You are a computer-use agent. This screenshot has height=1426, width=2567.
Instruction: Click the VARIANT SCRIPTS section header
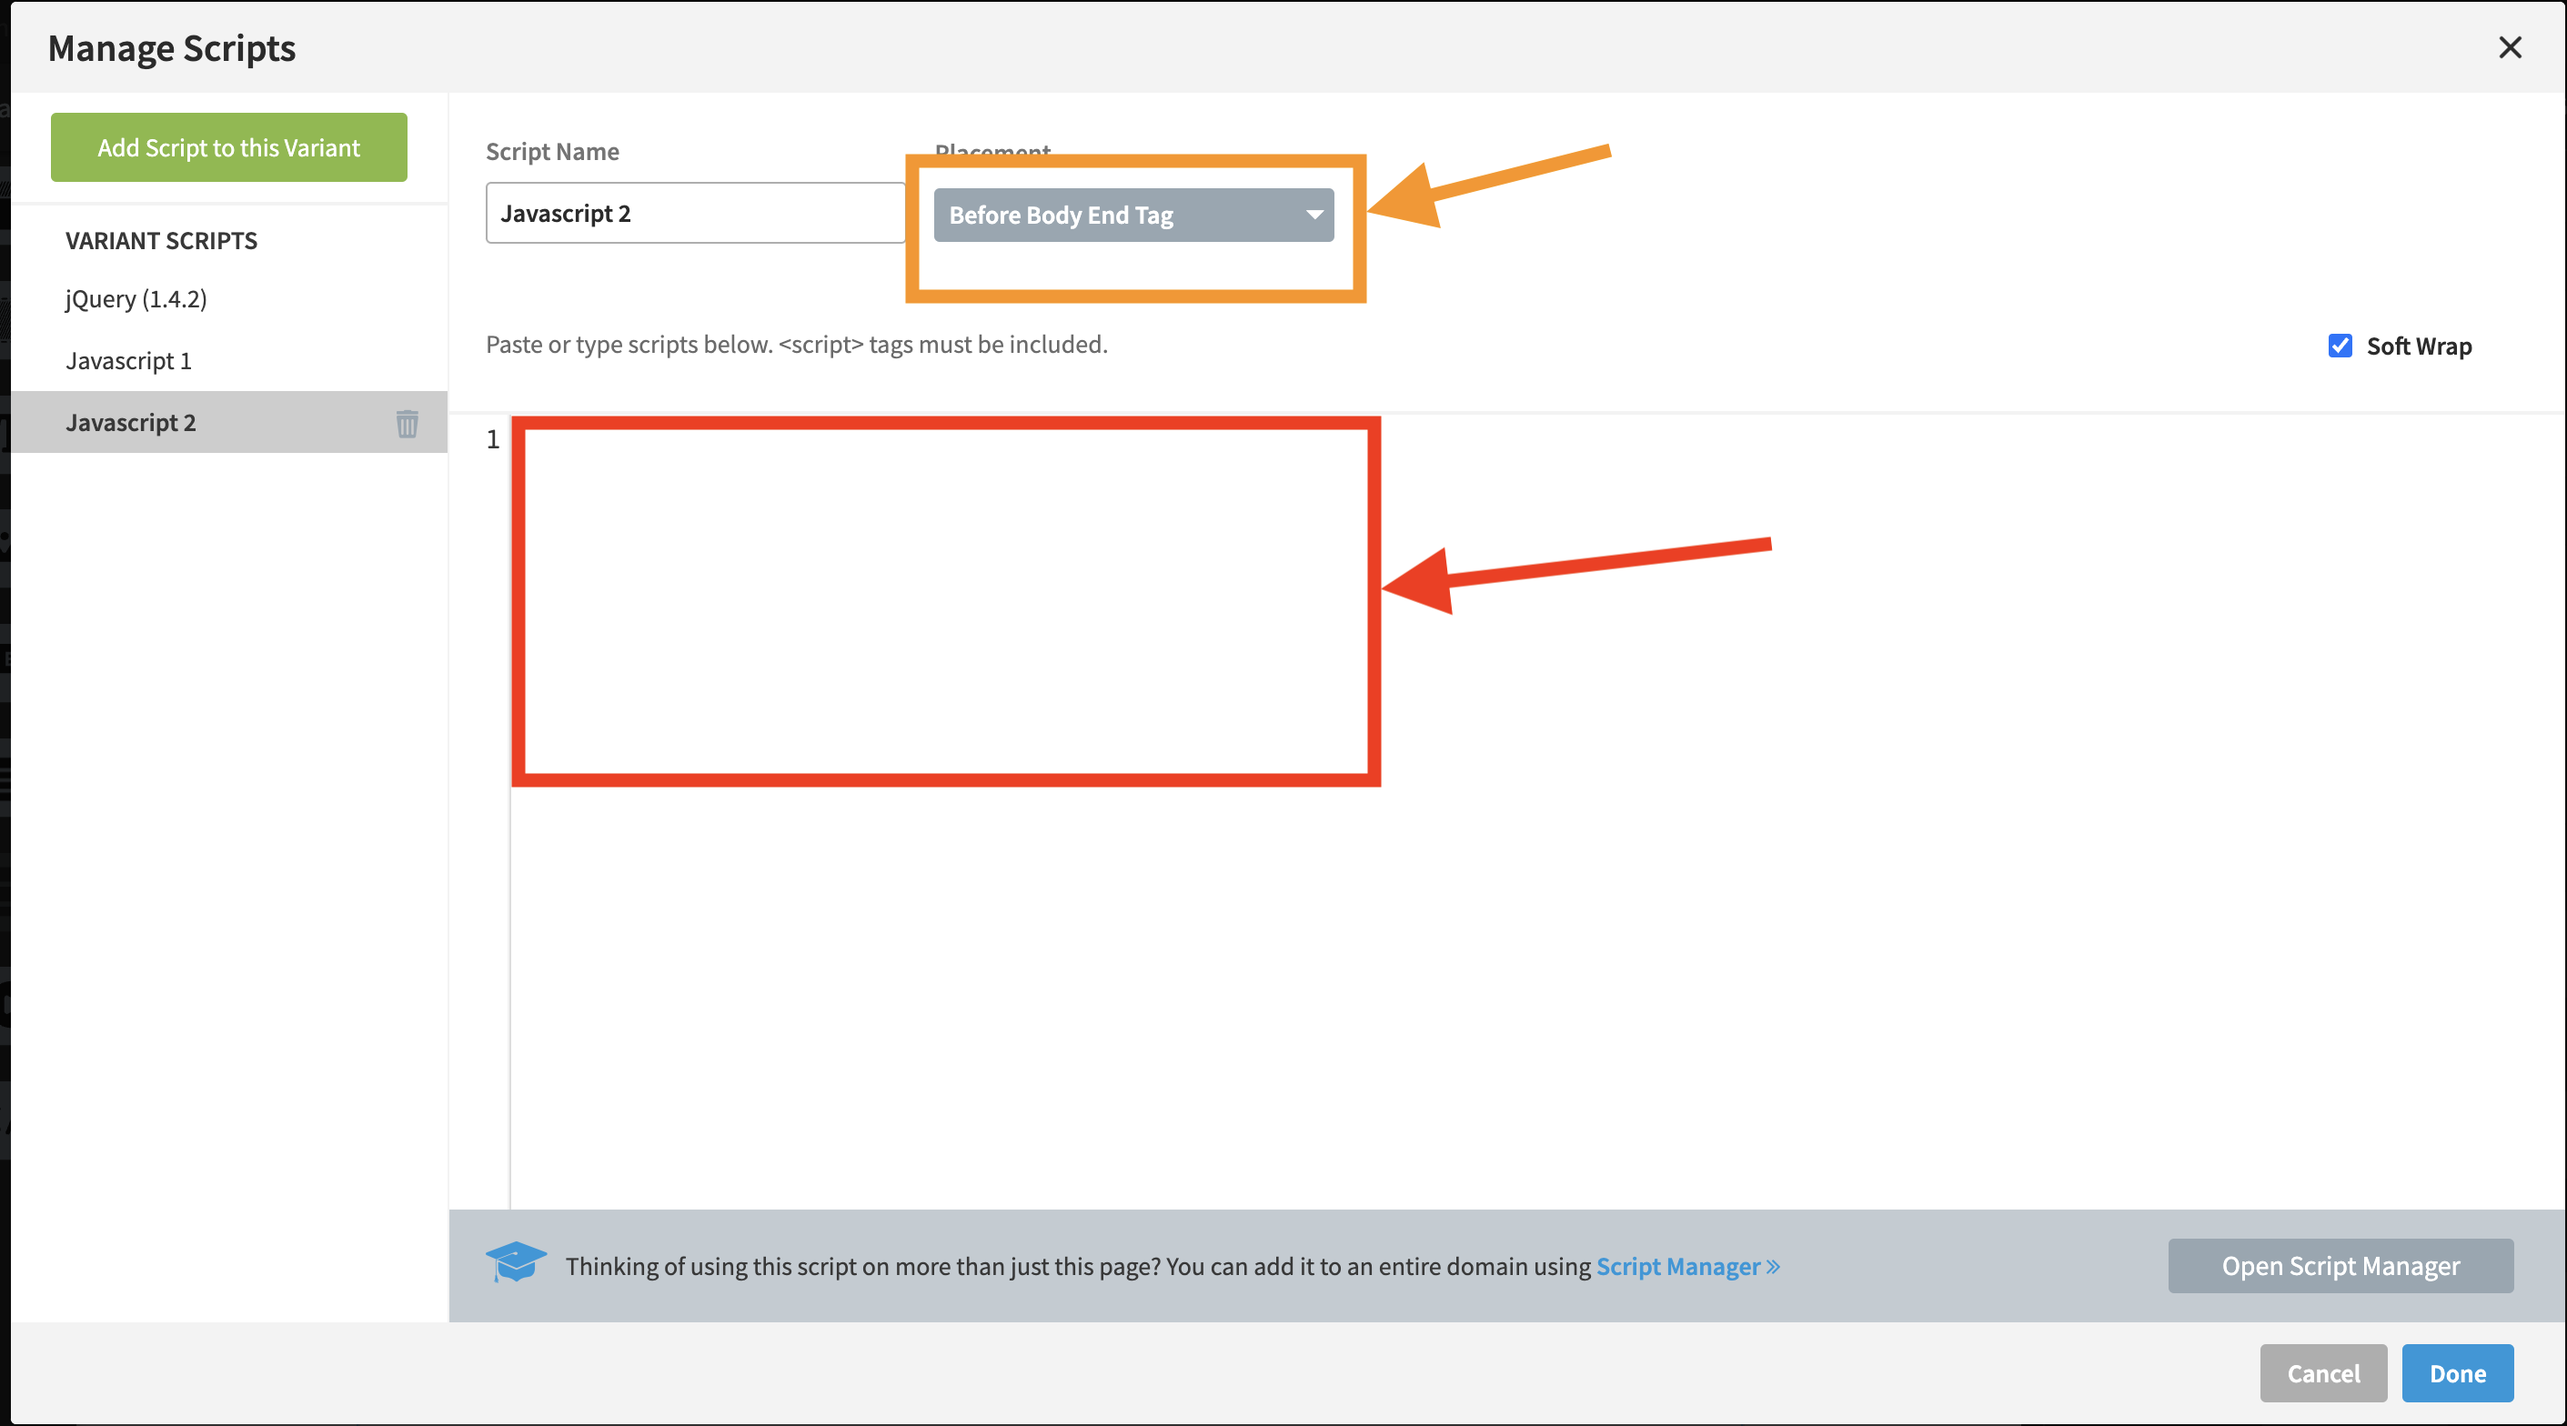(x=161, y=240)
